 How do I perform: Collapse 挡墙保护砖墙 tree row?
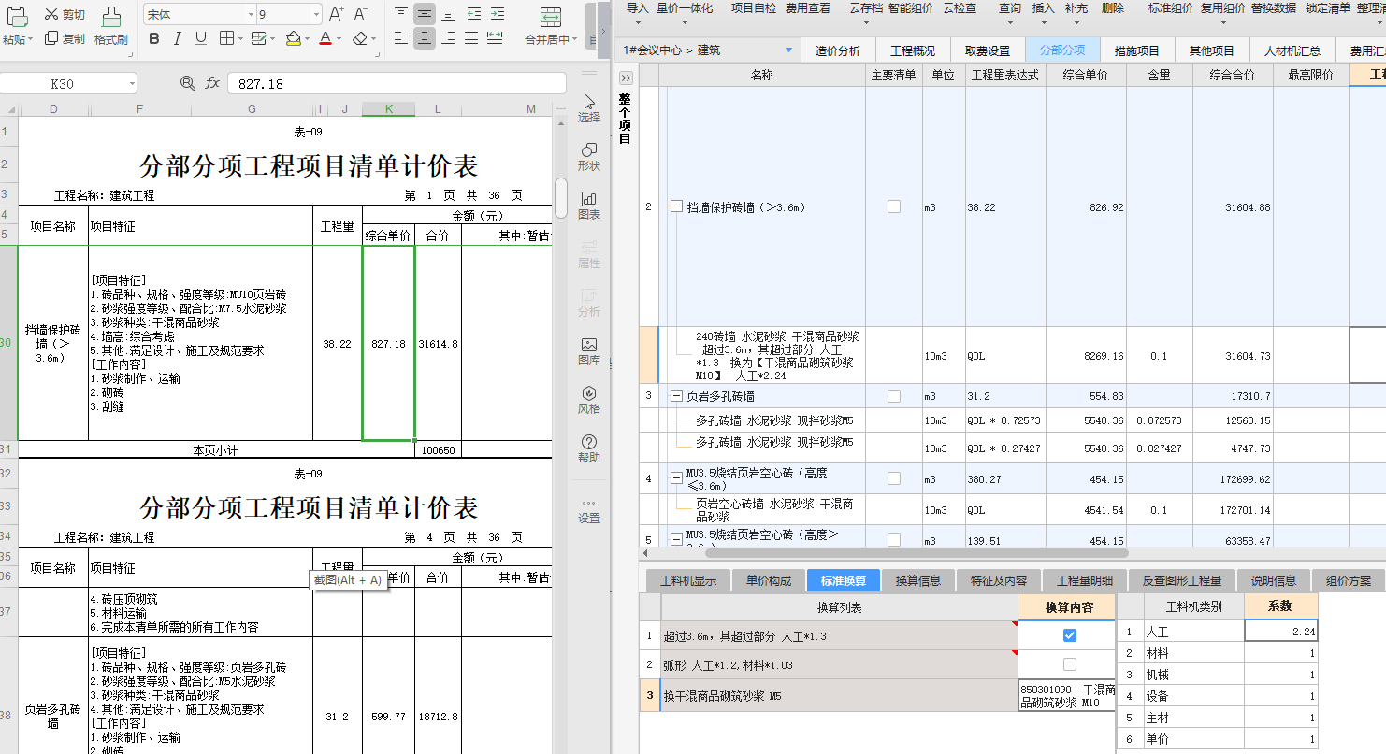click(x=676, y=206)
